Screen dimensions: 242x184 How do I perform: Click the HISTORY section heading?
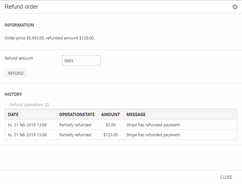13,94
